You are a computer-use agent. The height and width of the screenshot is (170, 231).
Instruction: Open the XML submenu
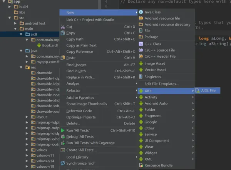coord(166,159)
